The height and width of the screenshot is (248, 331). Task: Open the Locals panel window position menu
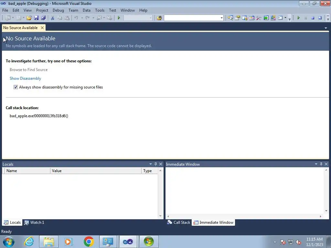(x=151, y=164)
